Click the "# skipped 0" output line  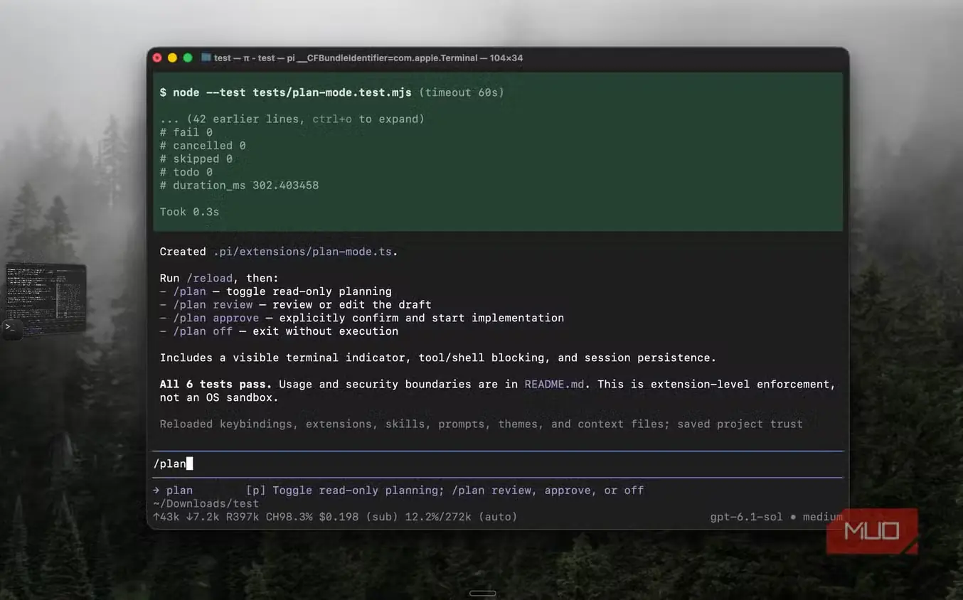pyautogui.click(x=196, y=159)
